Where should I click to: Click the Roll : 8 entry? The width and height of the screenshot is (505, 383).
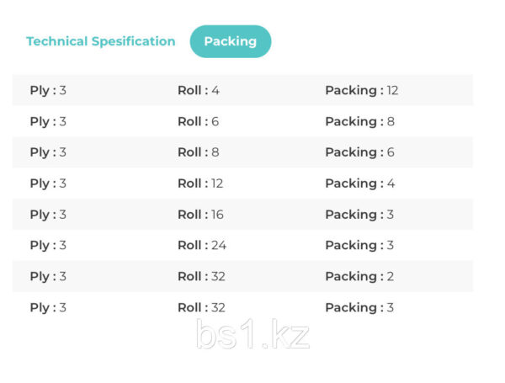tap(199, 152)
